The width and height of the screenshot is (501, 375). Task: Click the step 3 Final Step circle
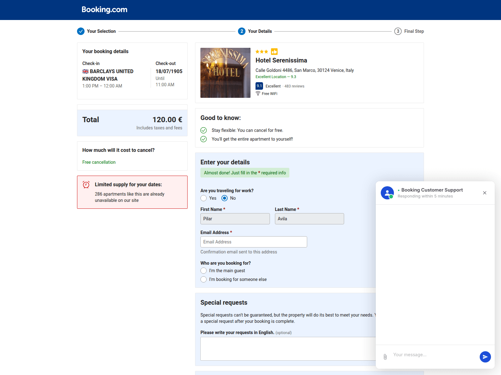tap(398, 31)
